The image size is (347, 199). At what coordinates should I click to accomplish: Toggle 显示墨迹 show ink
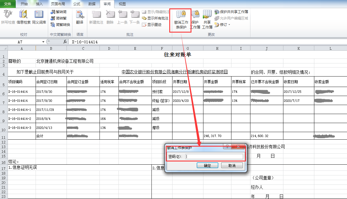tap(152, 25)
